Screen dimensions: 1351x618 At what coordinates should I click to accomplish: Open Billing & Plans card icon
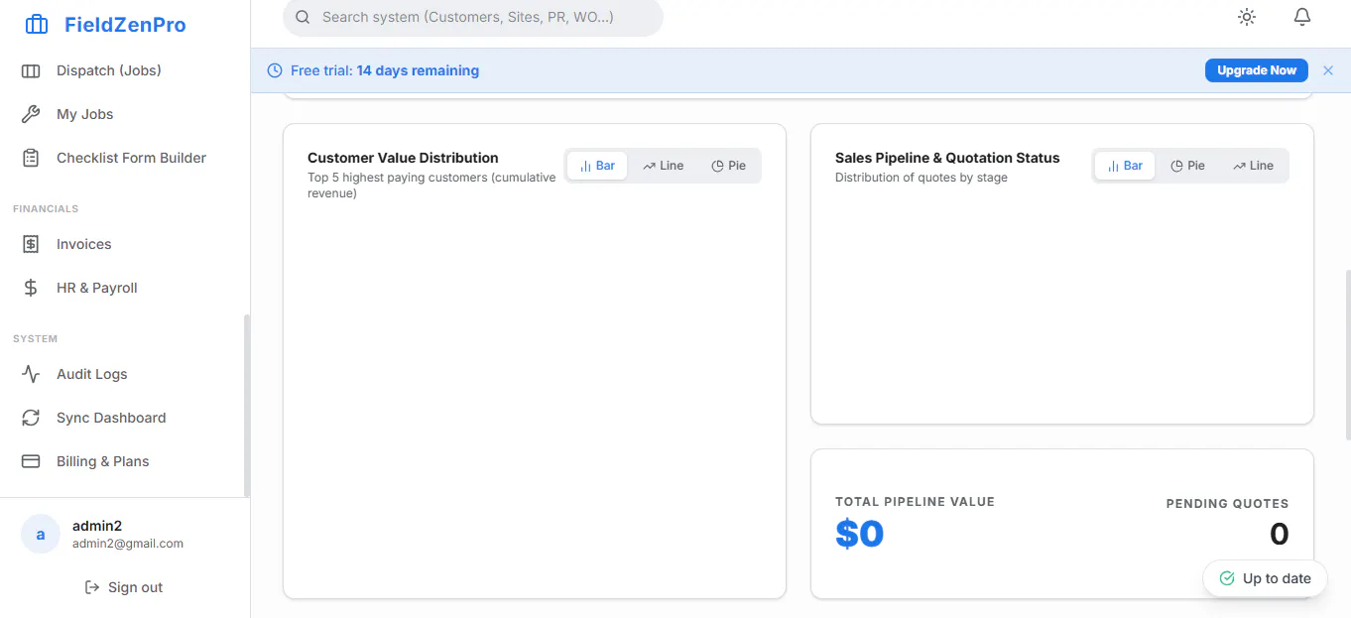[x=31, y=461]
